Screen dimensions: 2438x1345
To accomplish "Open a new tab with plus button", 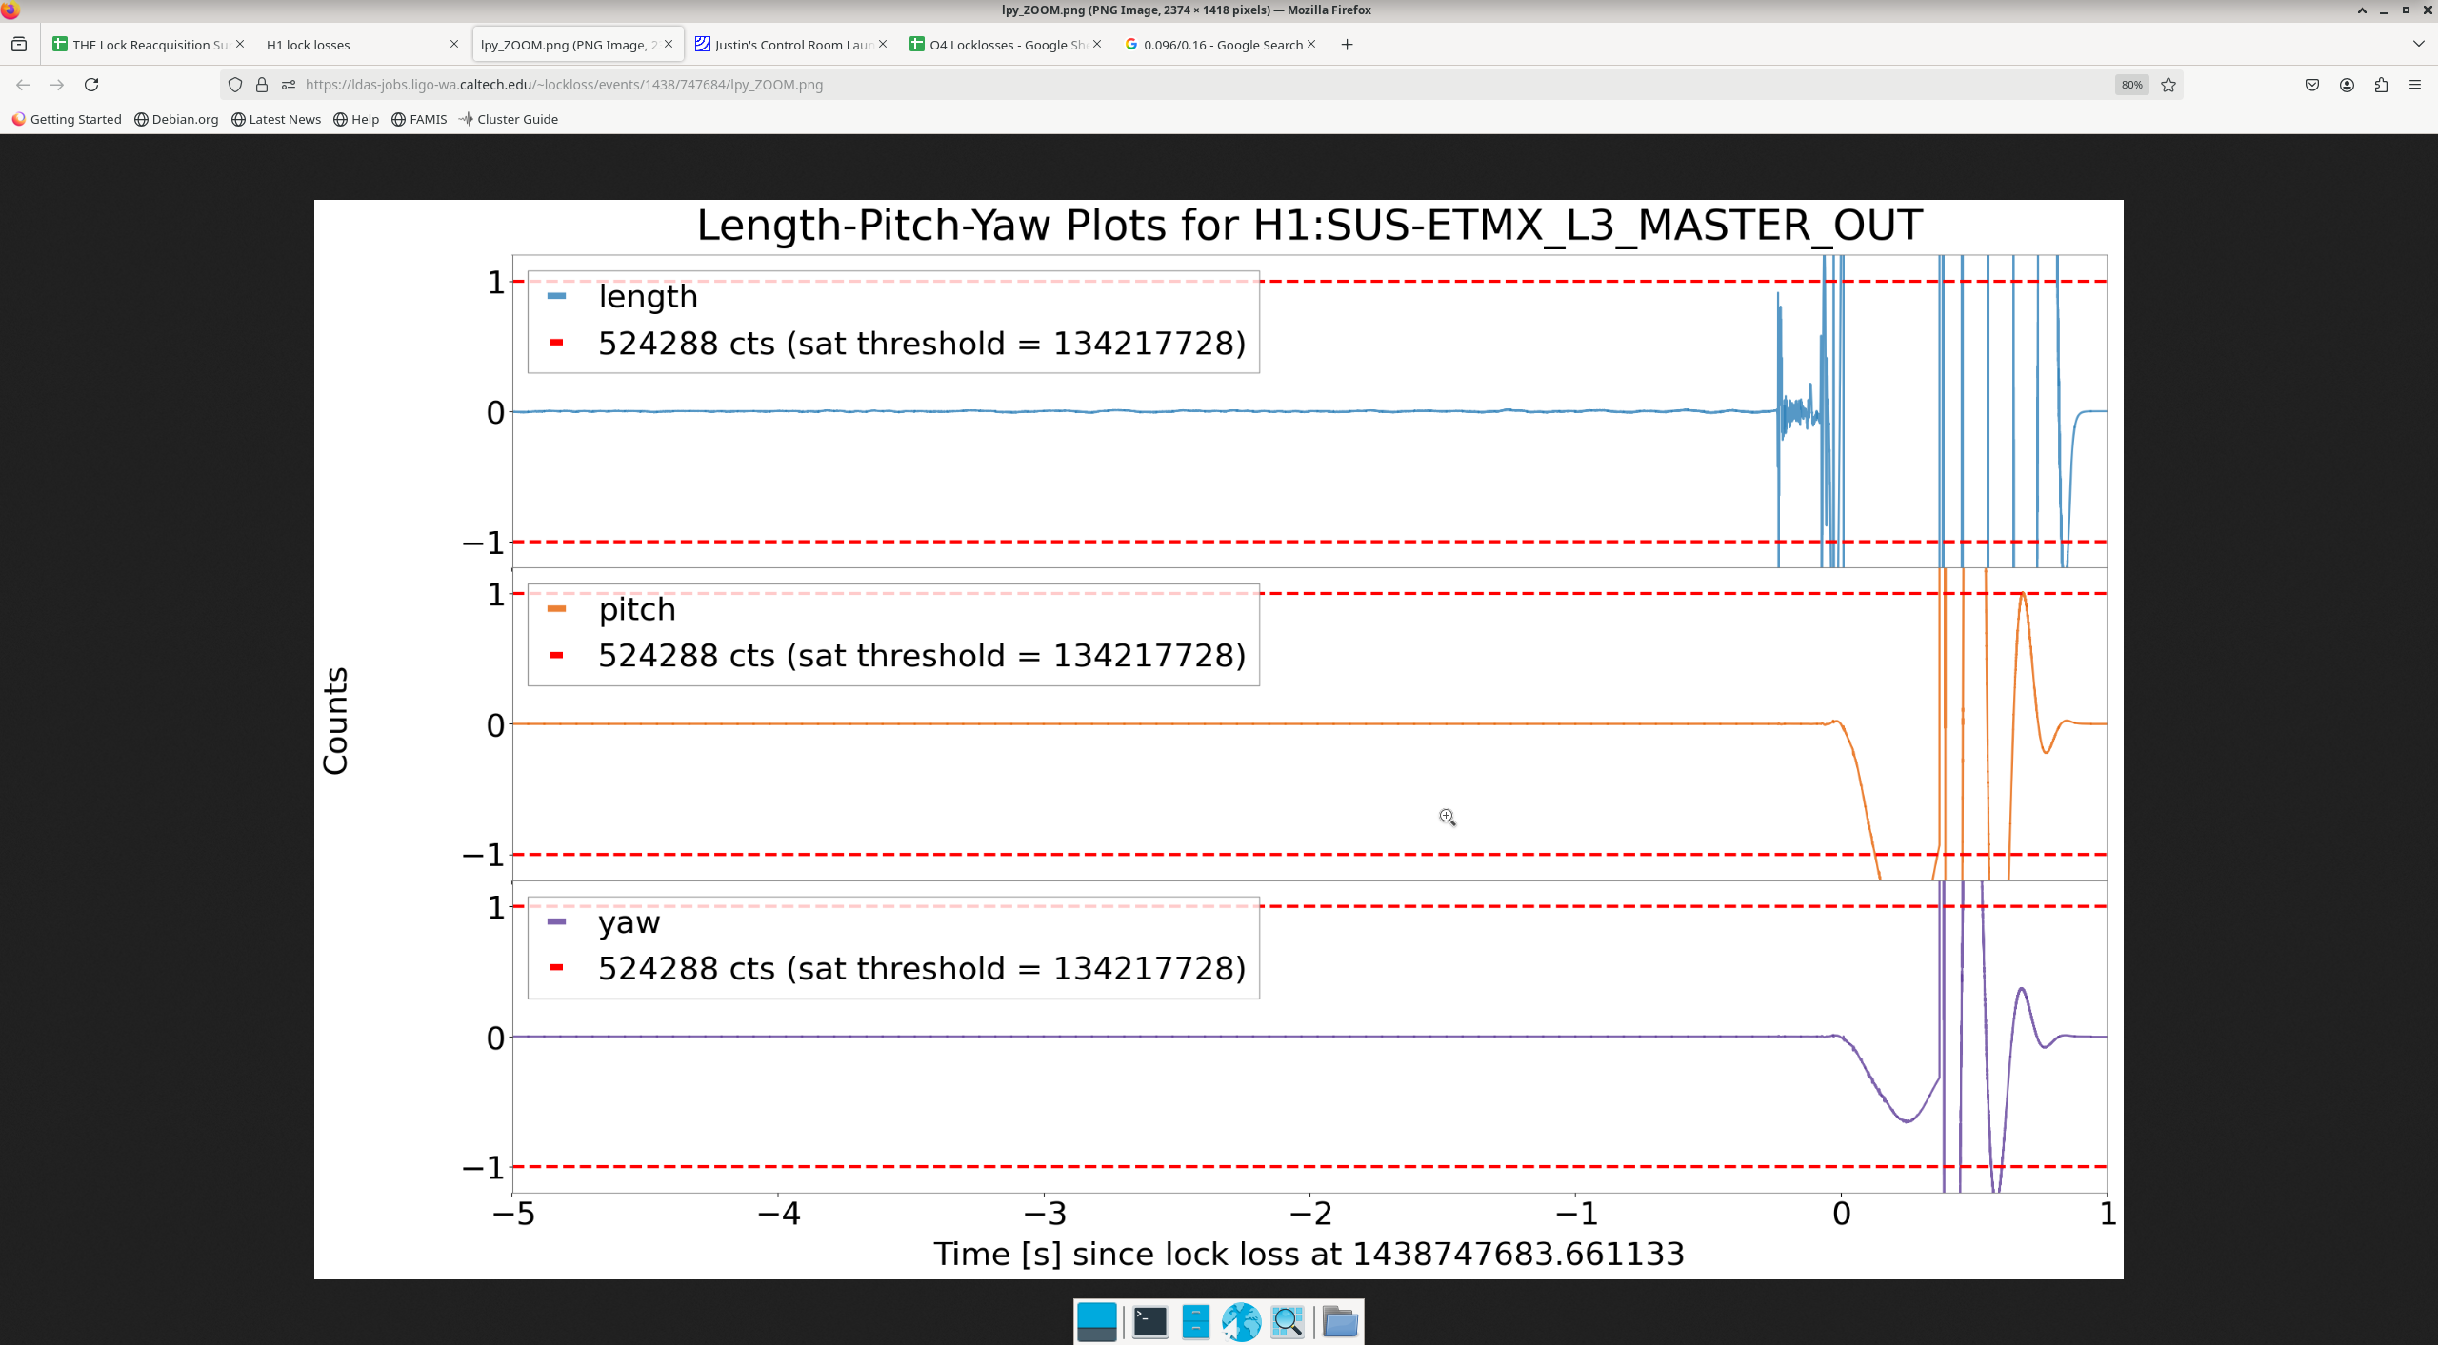I will (x=1347, y=45).
